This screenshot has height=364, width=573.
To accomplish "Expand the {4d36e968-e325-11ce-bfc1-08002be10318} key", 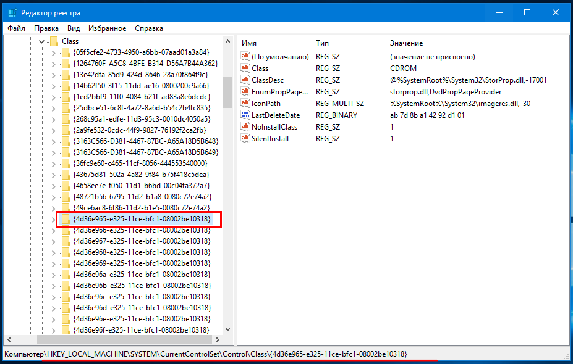I will click(x=53, y=253).
